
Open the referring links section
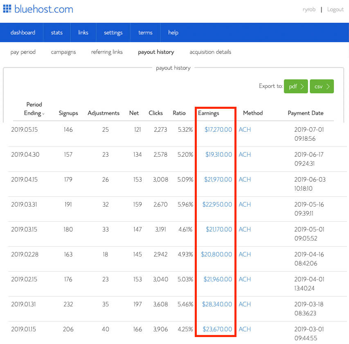pyautogui.click(x=106, y=52)
